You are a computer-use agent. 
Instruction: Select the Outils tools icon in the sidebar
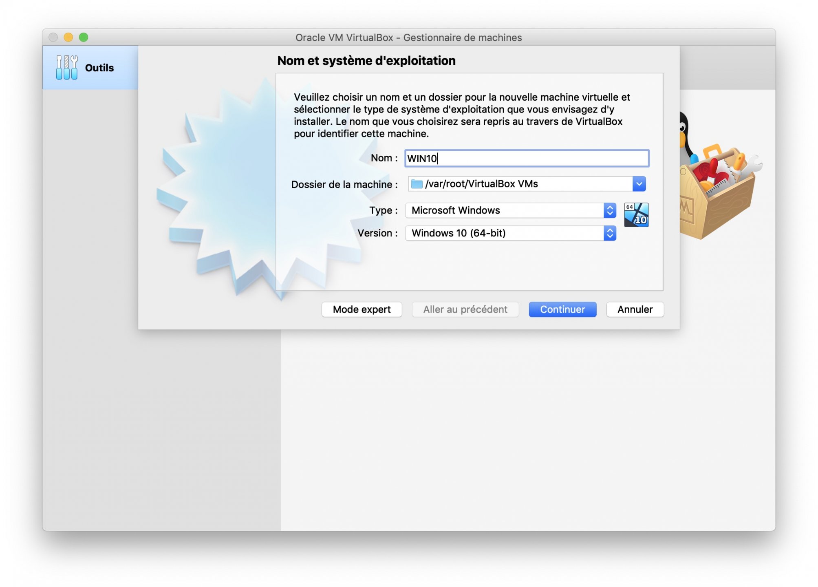67,67
